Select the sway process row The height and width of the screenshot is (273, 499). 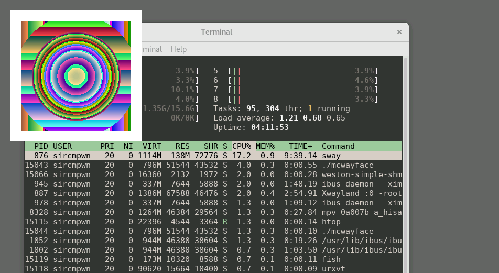pos(210,156)
